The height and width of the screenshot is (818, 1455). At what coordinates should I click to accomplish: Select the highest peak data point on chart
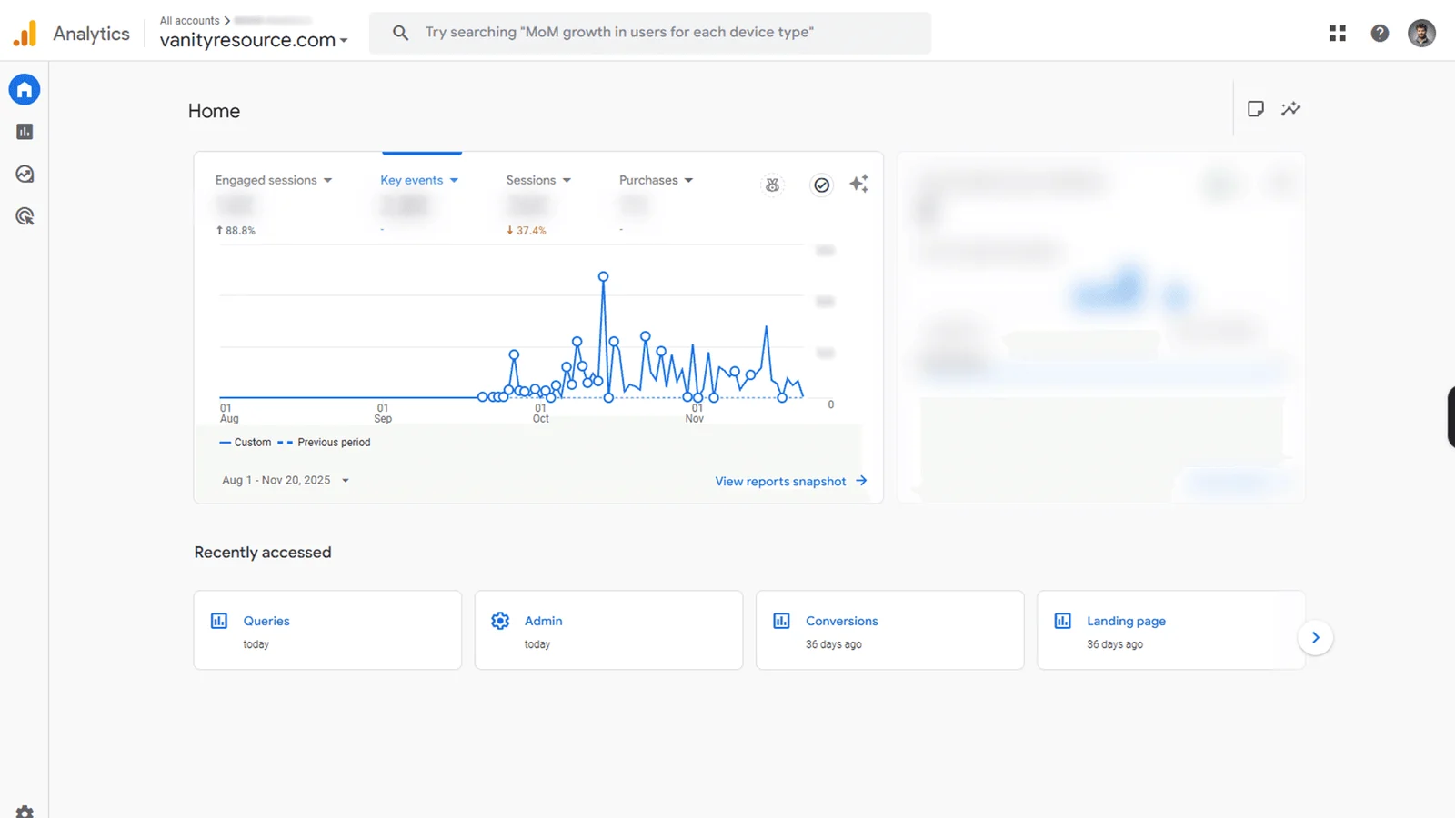coord(603,276)
